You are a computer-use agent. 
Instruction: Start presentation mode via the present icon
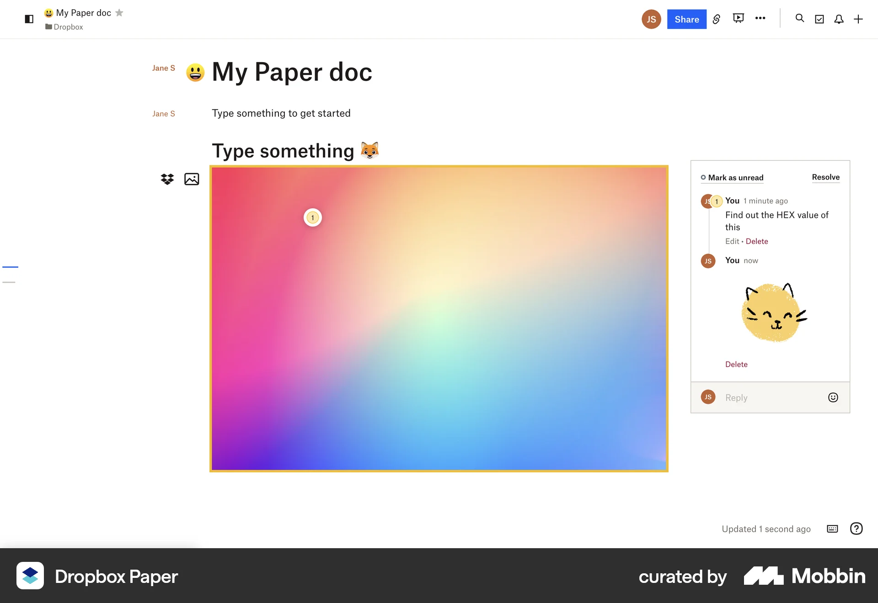738,18
